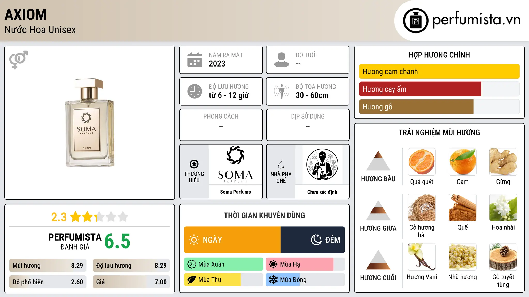
Task: Click the unisex gender symbol icon
Action: pyautogui.click(x=18, y=60)
